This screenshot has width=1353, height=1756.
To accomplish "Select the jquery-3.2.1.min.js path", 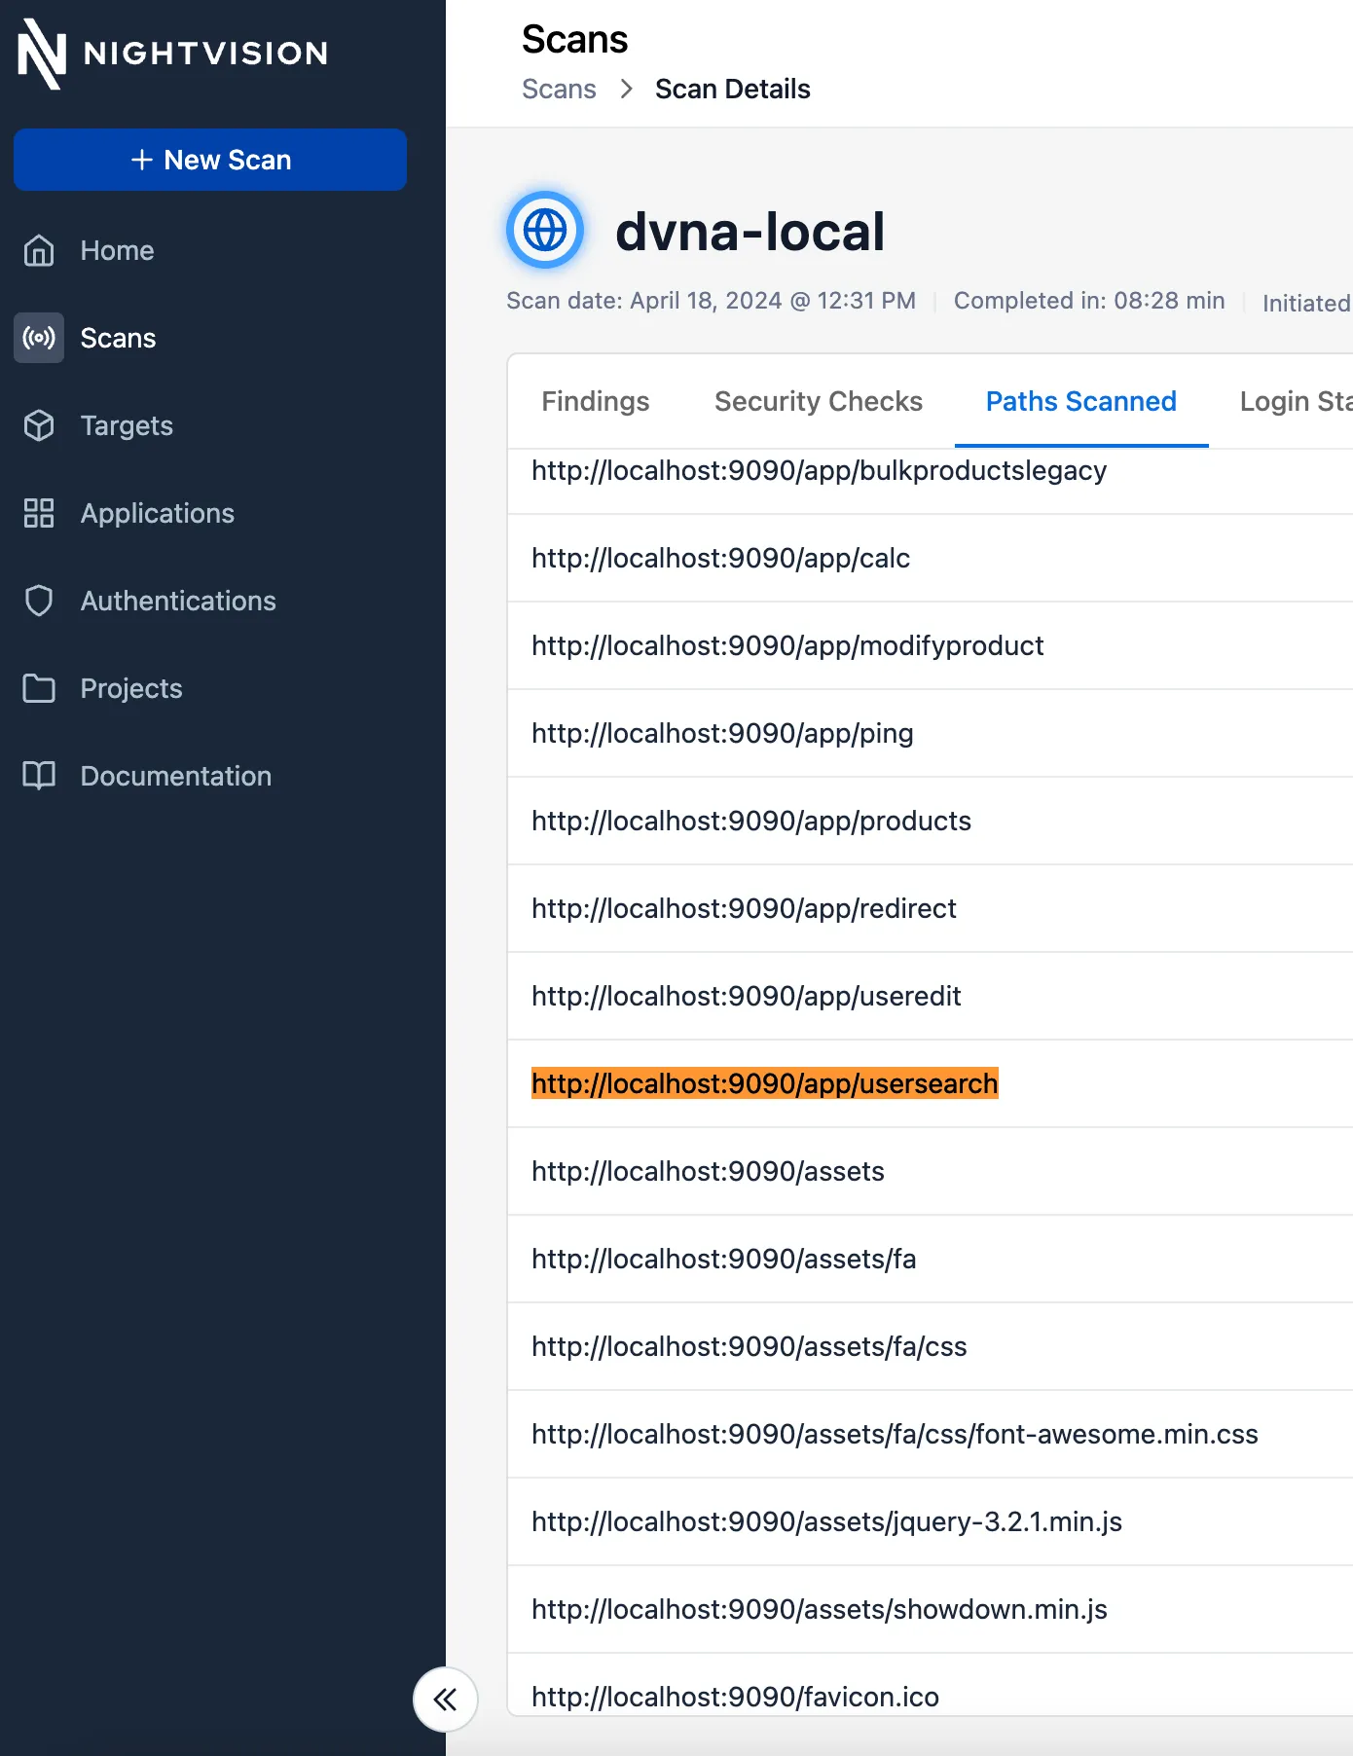I will pyautogui.click(x=827, y=1521).
